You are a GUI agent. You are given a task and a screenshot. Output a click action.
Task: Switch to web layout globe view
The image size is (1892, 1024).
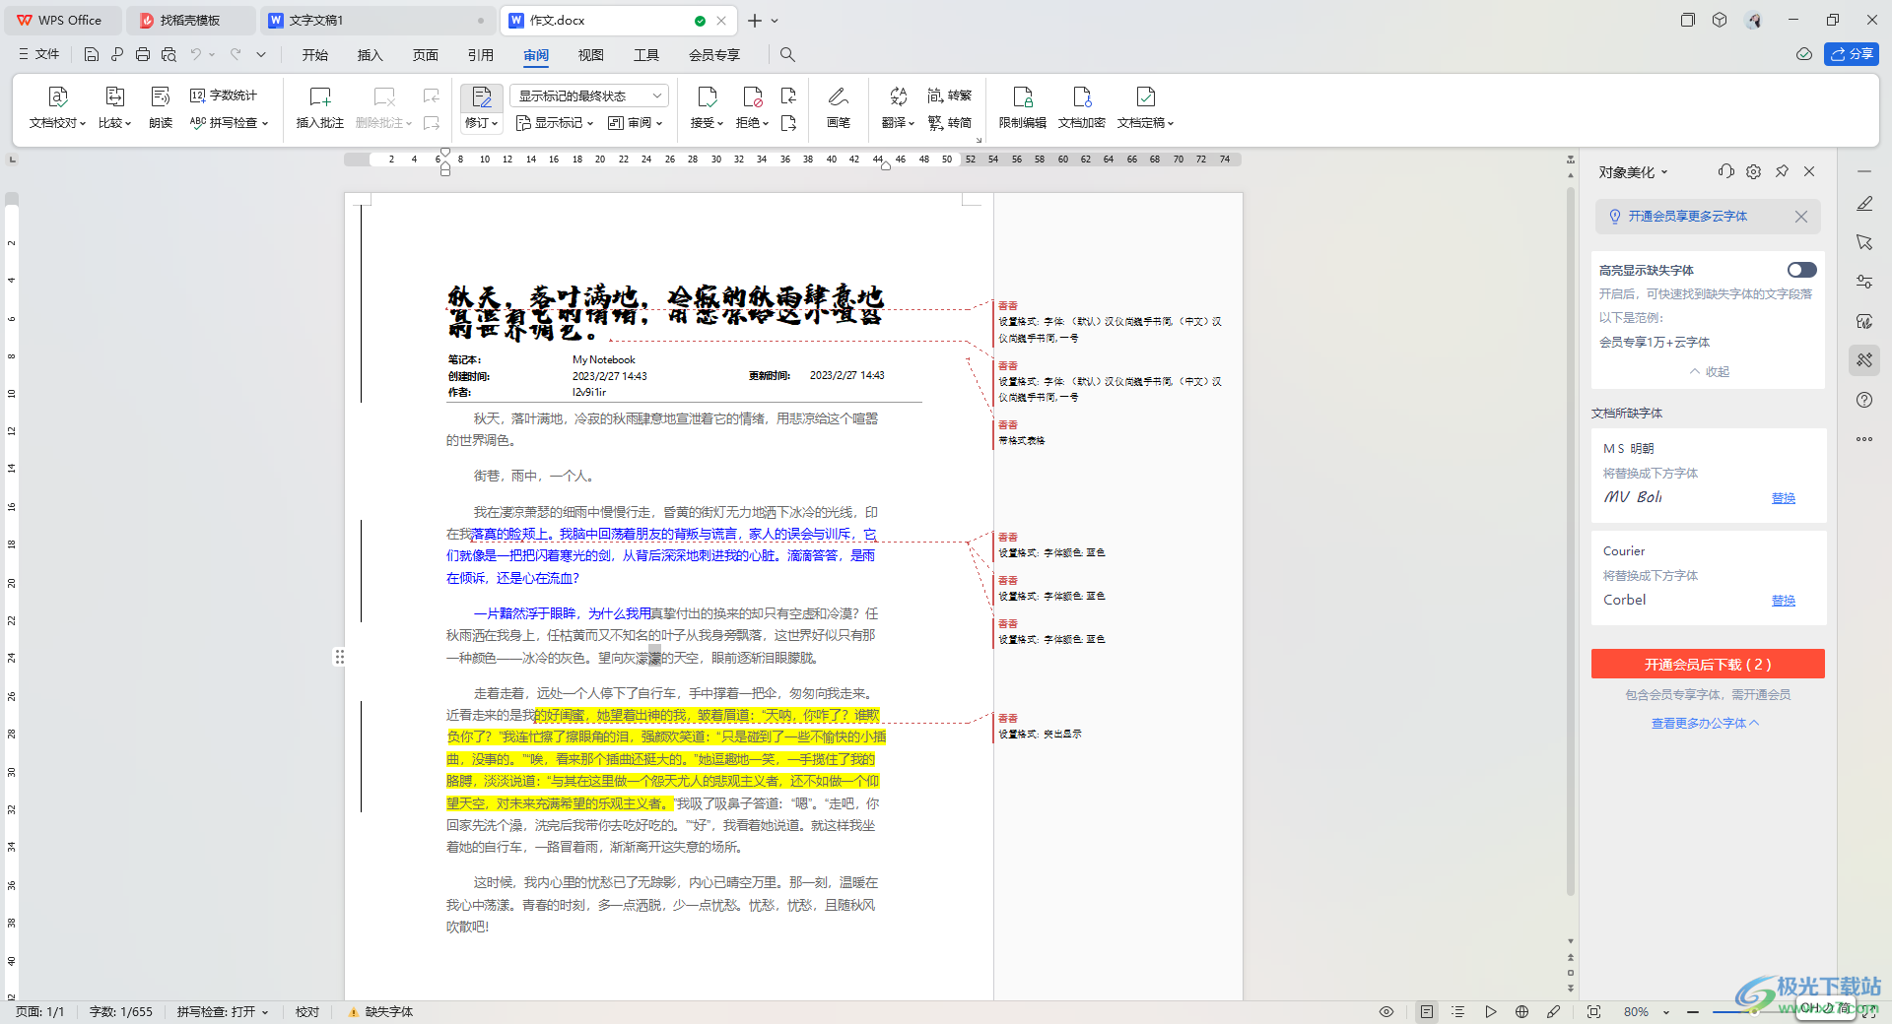point(1521,1011)
